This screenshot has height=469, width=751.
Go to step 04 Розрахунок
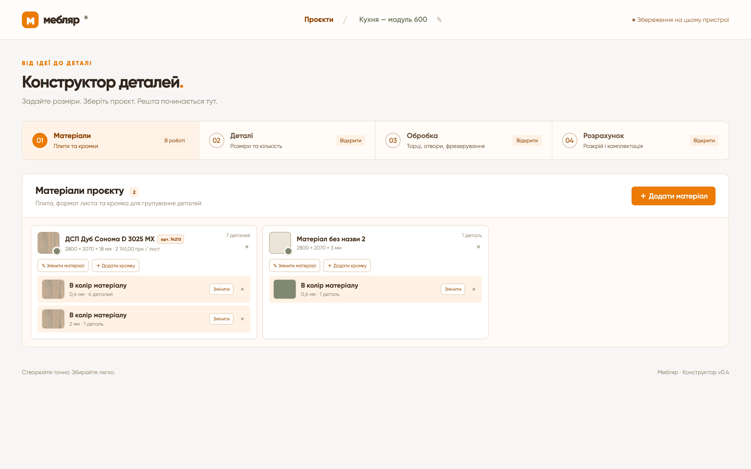pos(640,140)
